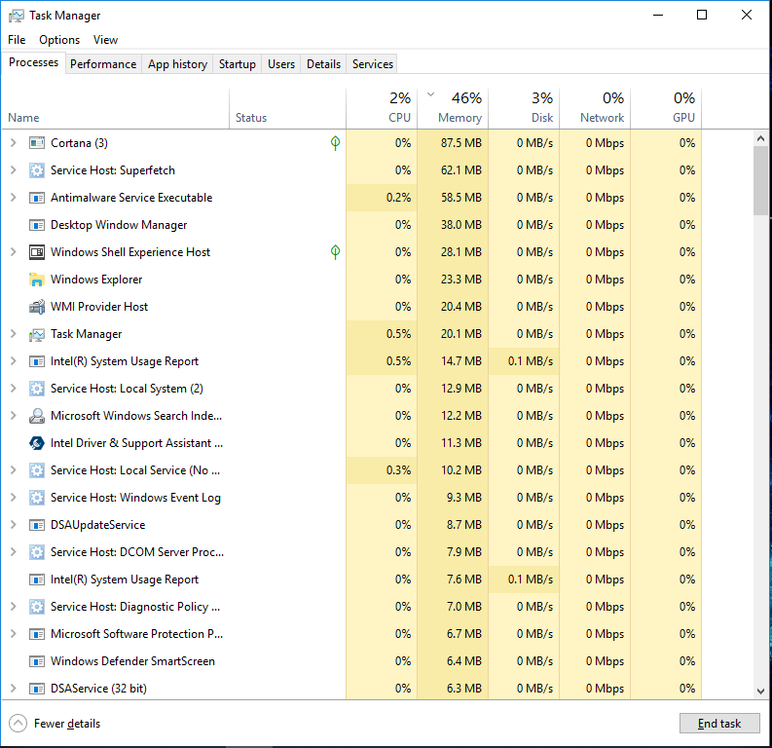Sort by the Memory column header
This screenshot has height=748, width=772.
click(x=453, y=109)
